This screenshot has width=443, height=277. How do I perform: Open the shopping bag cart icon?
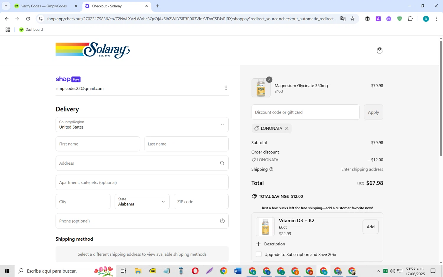pos(380,50)
